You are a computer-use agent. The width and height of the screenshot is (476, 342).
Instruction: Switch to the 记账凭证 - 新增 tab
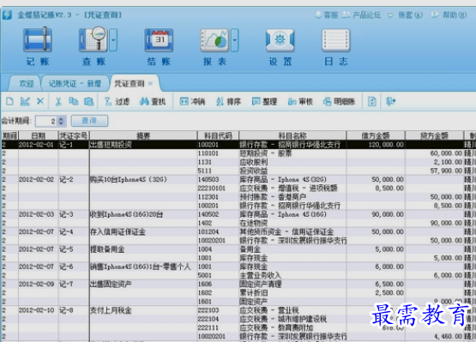(x=75, y=83)
